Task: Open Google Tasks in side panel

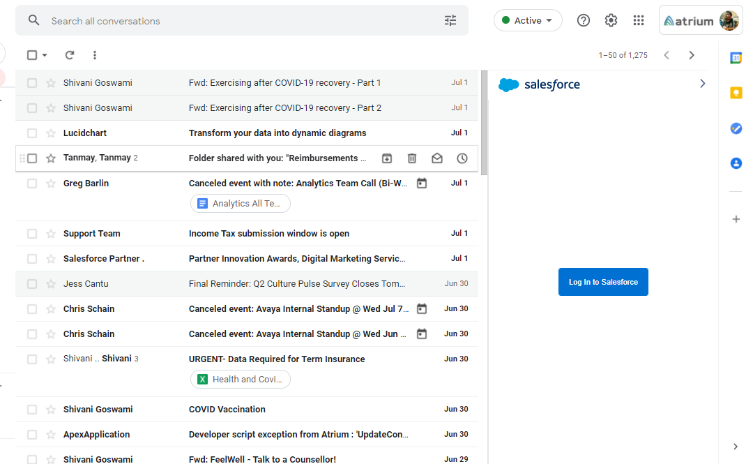Action: [736, 128]
